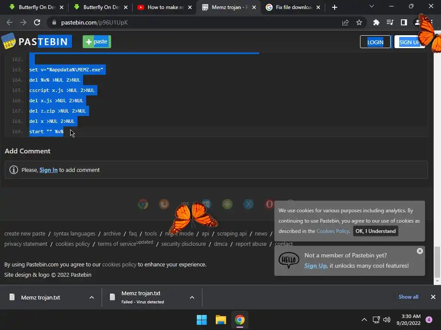Screen dimensions: 441x330
Task: Dismiss the Not a member popup
Action: pyautogui.click(x=419, y=251)
